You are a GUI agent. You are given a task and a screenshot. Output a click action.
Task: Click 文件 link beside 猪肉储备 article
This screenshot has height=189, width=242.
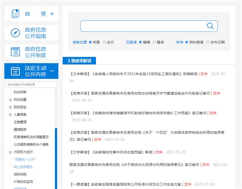point(213,113)
